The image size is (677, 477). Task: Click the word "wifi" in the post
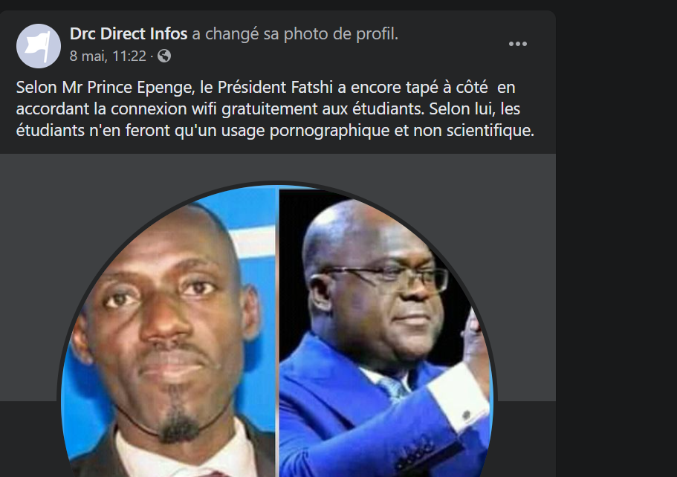pyautogui.click(x=204, y=108)
